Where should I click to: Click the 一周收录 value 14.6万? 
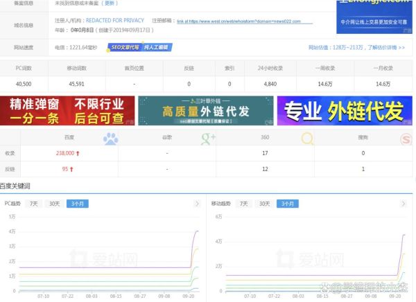tap(325, 84)
